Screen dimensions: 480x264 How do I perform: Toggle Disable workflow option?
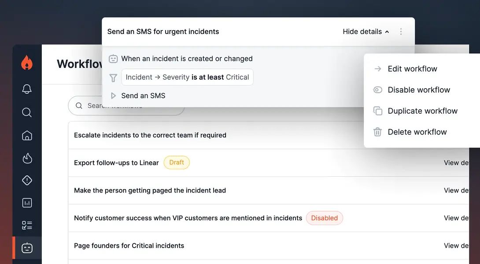[418, 90]
